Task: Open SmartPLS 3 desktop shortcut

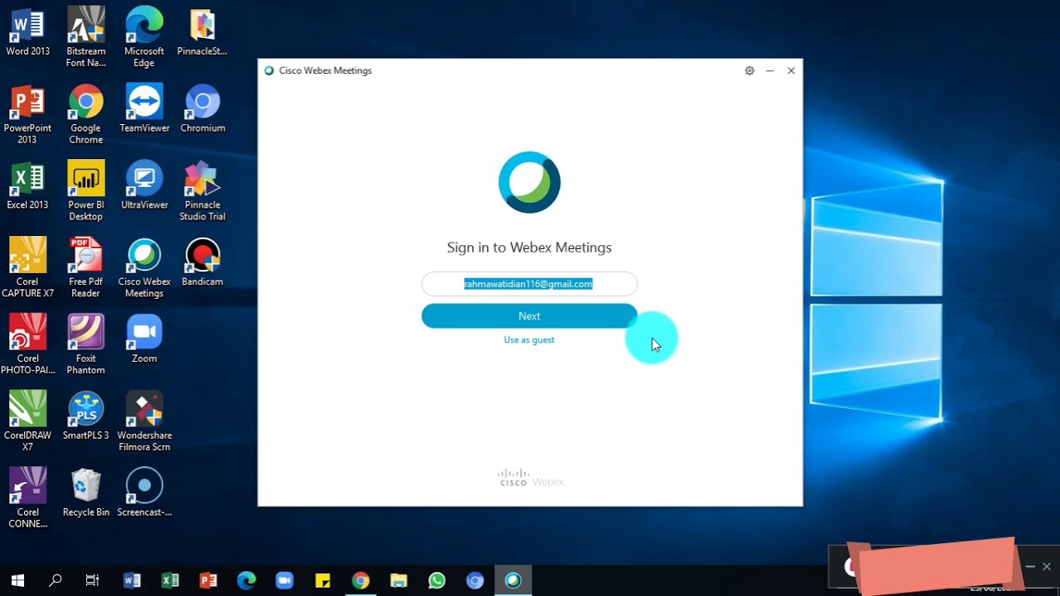Action: click(86, 416)
